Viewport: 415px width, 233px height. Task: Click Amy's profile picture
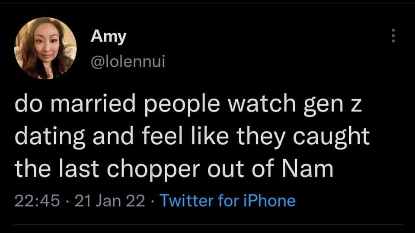45,48
